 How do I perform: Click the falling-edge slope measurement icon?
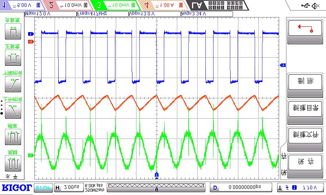13,110
